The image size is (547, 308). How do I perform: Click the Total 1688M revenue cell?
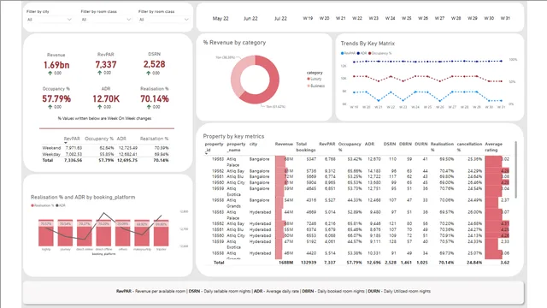(x=286, y=263)
